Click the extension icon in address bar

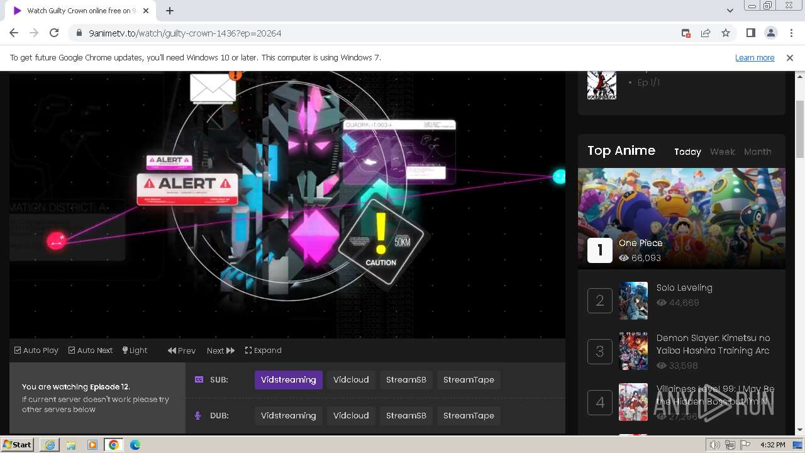686,33
